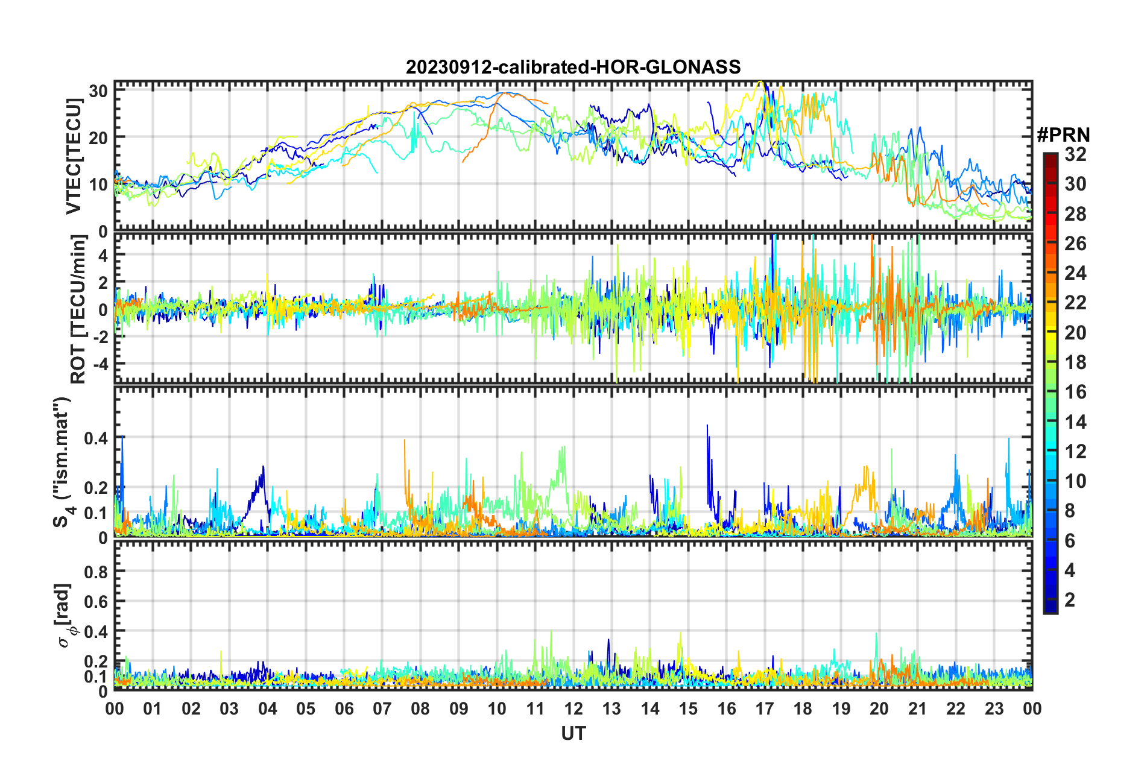The image size is (1147, 767).
Task: Click the #PRN colorbar title
Action: click(x=1063, y=135)
